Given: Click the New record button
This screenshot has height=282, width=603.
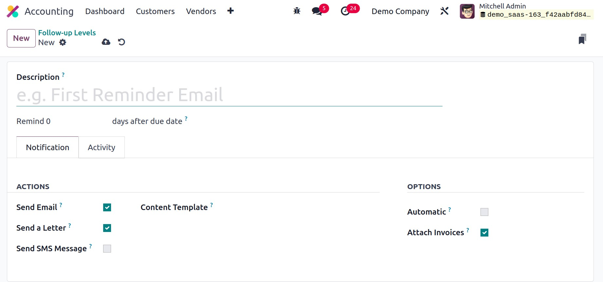Looking at the screenshot, I should tap(21, 38).
